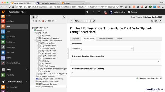Close the record editing form

72,21
